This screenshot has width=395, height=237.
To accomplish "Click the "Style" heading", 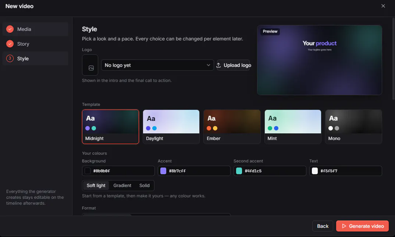I will point(89,29).
